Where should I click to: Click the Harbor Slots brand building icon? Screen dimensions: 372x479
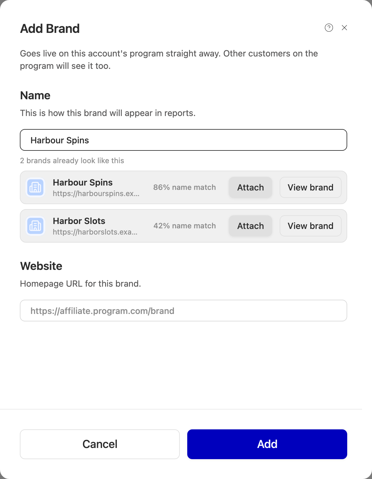[35, 226]
